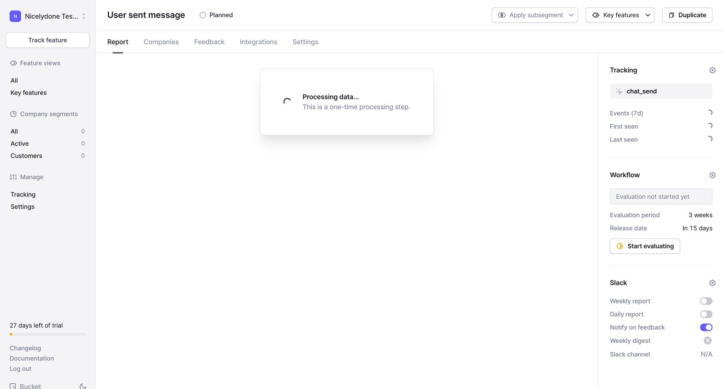Image resolution: width=724 pixels, height=389 pixels.
Task: Click the Events (7d) label
Action: coord(626,113)
